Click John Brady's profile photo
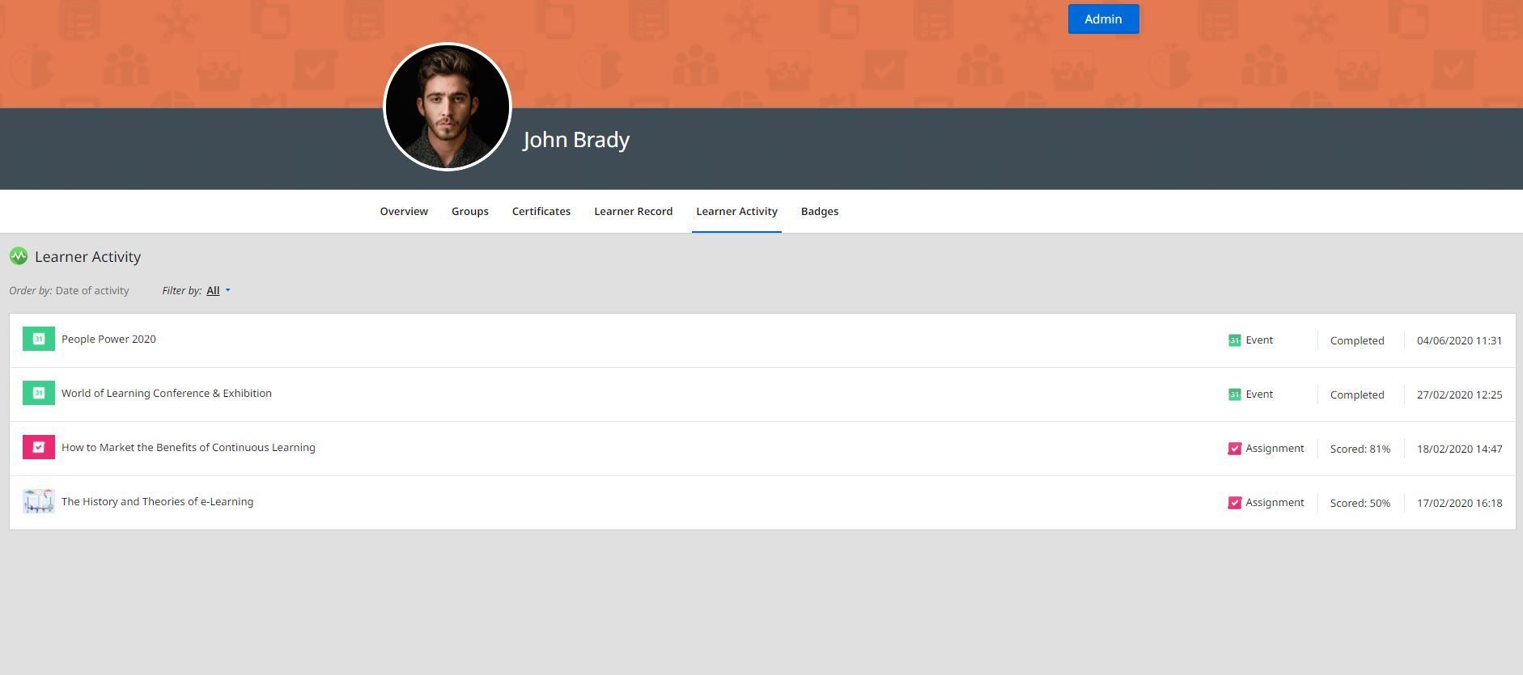The height and width of the screenshot is (675, 1523). pos(448,107)
